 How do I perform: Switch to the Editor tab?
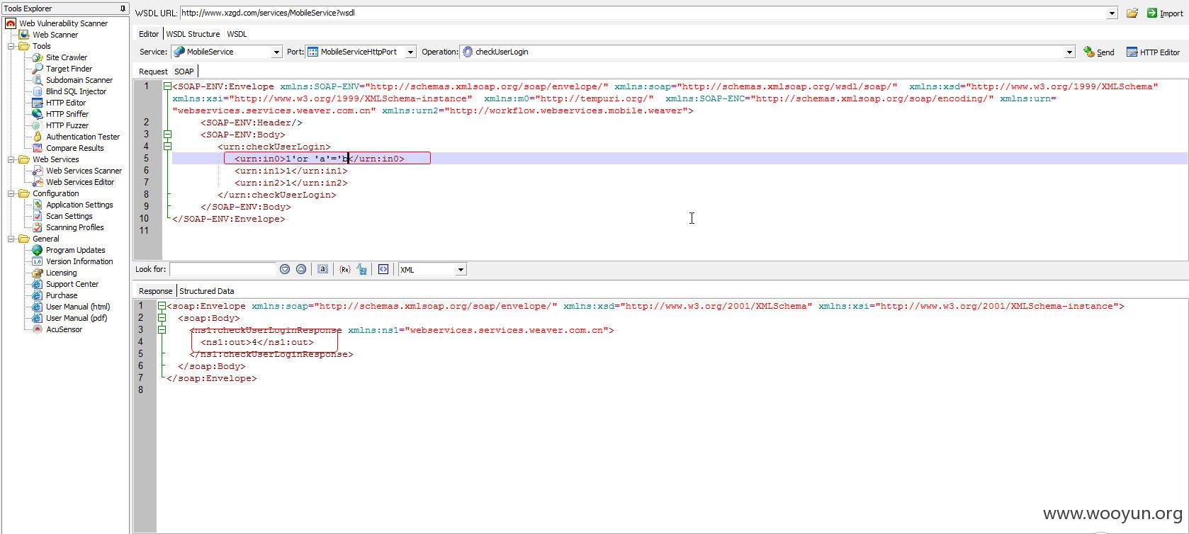pos(149,34)
